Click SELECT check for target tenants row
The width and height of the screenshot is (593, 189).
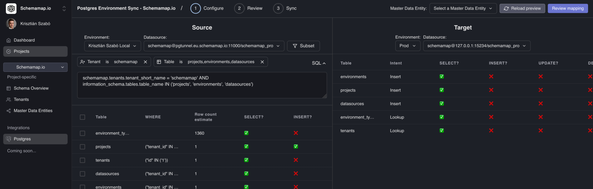pos(442,131)
